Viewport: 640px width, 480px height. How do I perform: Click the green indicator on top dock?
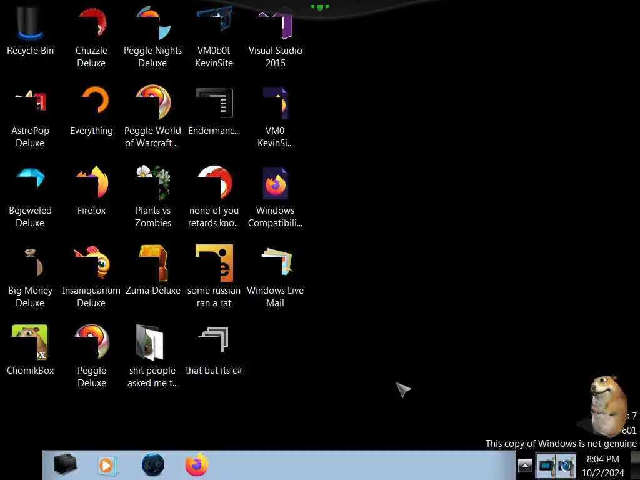[319, 7]
